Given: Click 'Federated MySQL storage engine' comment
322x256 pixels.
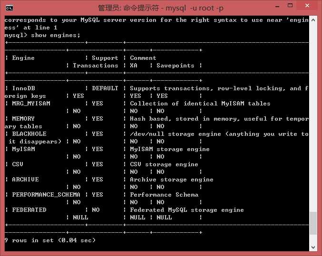Looking at the screenshot, I should [x=186, y=210].
